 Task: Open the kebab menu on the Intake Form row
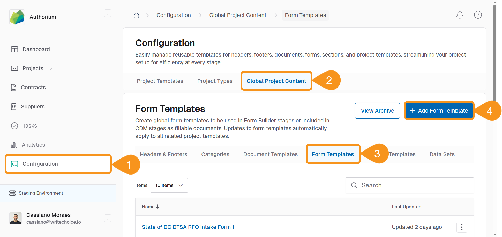462,227
